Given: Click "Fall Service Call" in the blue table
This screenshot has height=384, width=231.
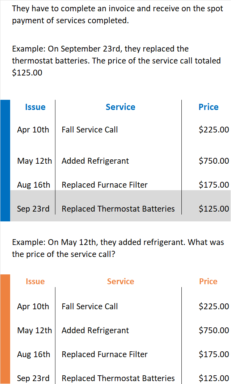Looking at the screenshot, I should (x=89, y=130).
